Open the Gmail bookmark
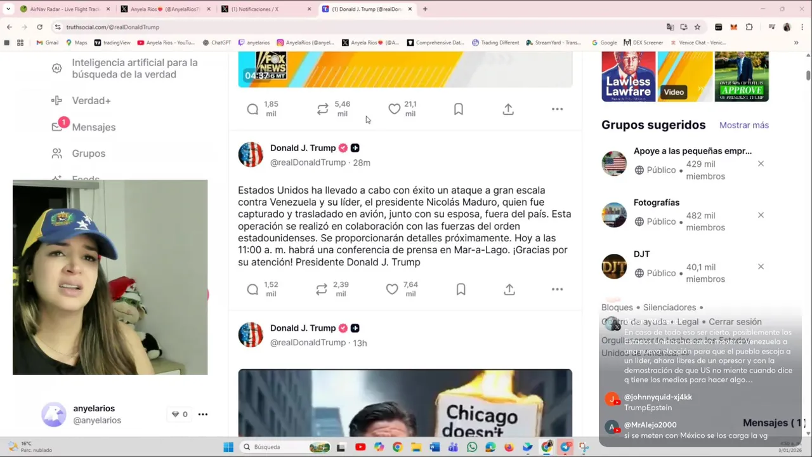 tap(48, 43)
